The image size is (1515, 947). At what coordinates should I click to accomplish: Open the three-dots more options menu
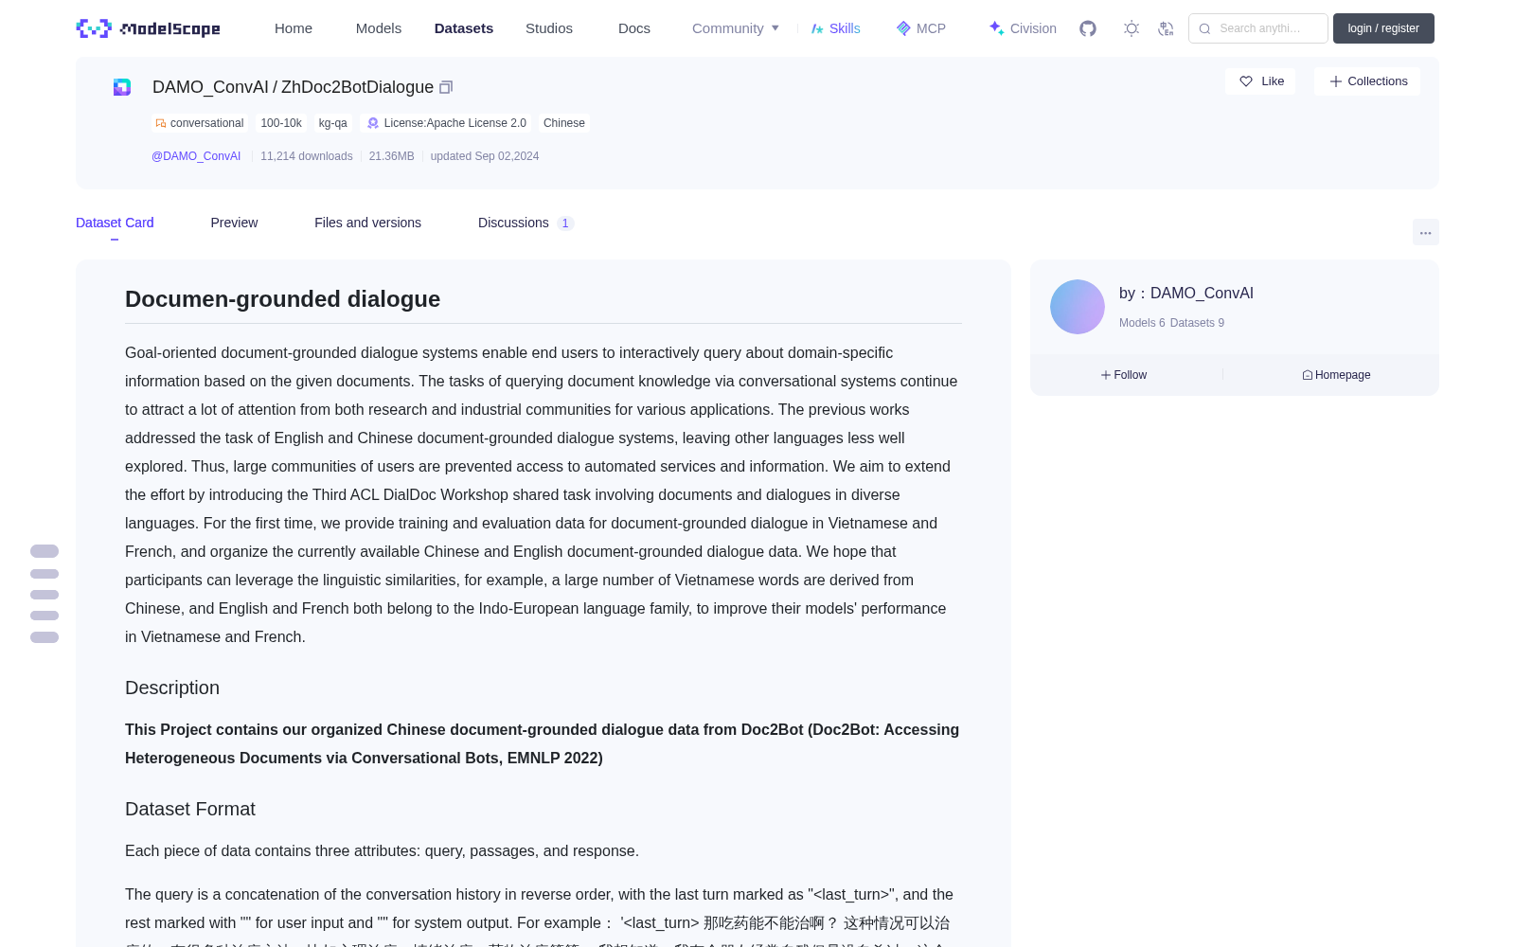(1425, 232)
